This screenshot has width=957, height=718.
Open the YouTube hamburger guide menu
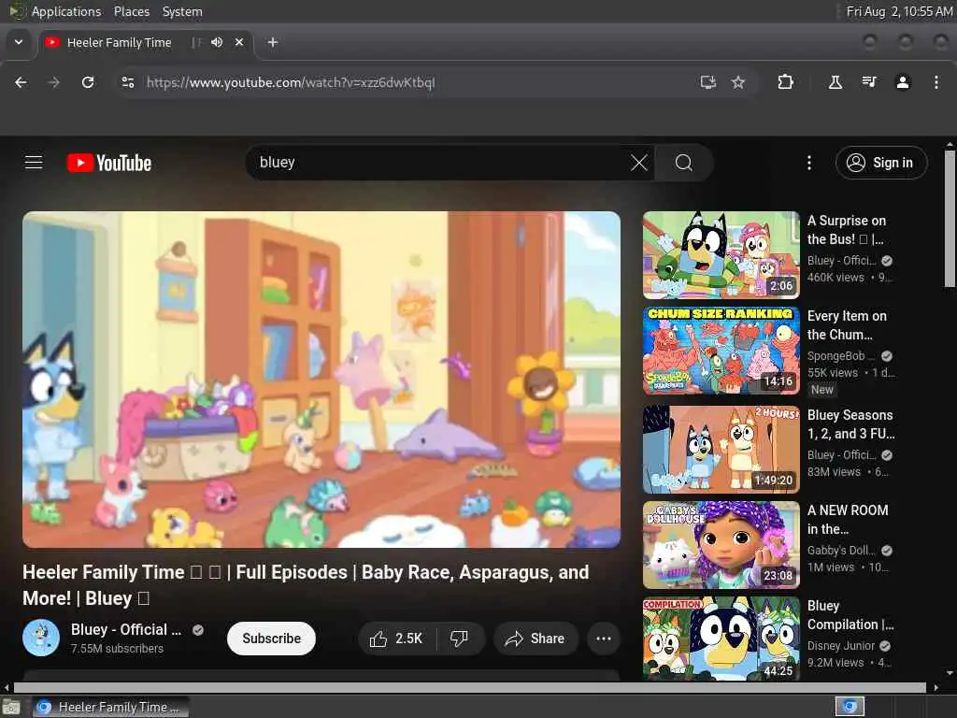34,163
